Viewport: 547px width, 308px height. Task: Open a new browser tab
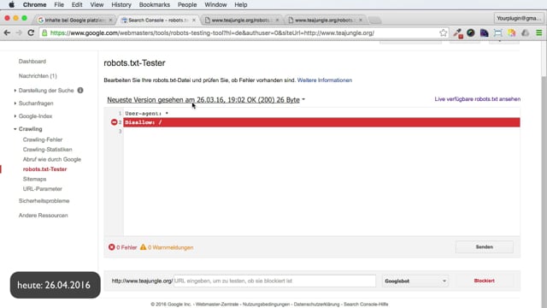(375, 21)
